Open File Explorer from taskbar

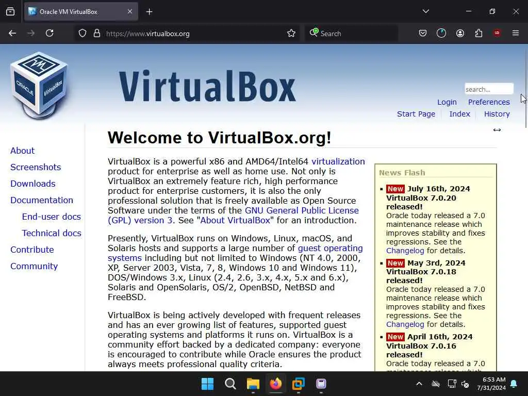[x=253, y=384]
